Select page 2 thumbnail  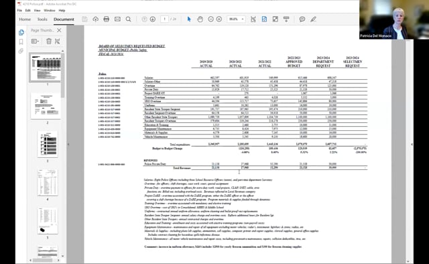click(x=46, y=106)
